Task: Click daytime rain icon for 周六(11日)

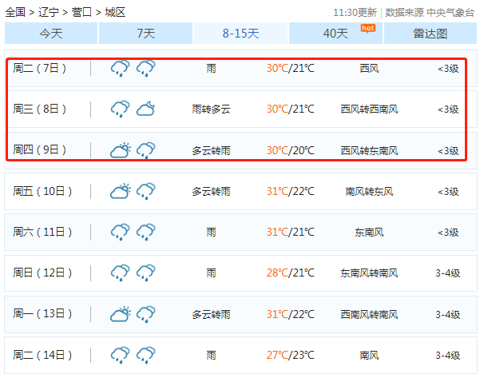Action: pos(120,232)
